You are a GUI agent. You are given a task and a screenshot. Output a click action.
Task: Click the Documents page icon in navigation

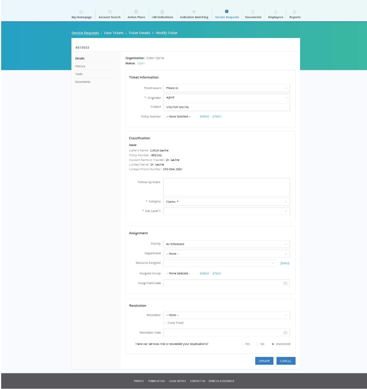click(x=253, y=12)
